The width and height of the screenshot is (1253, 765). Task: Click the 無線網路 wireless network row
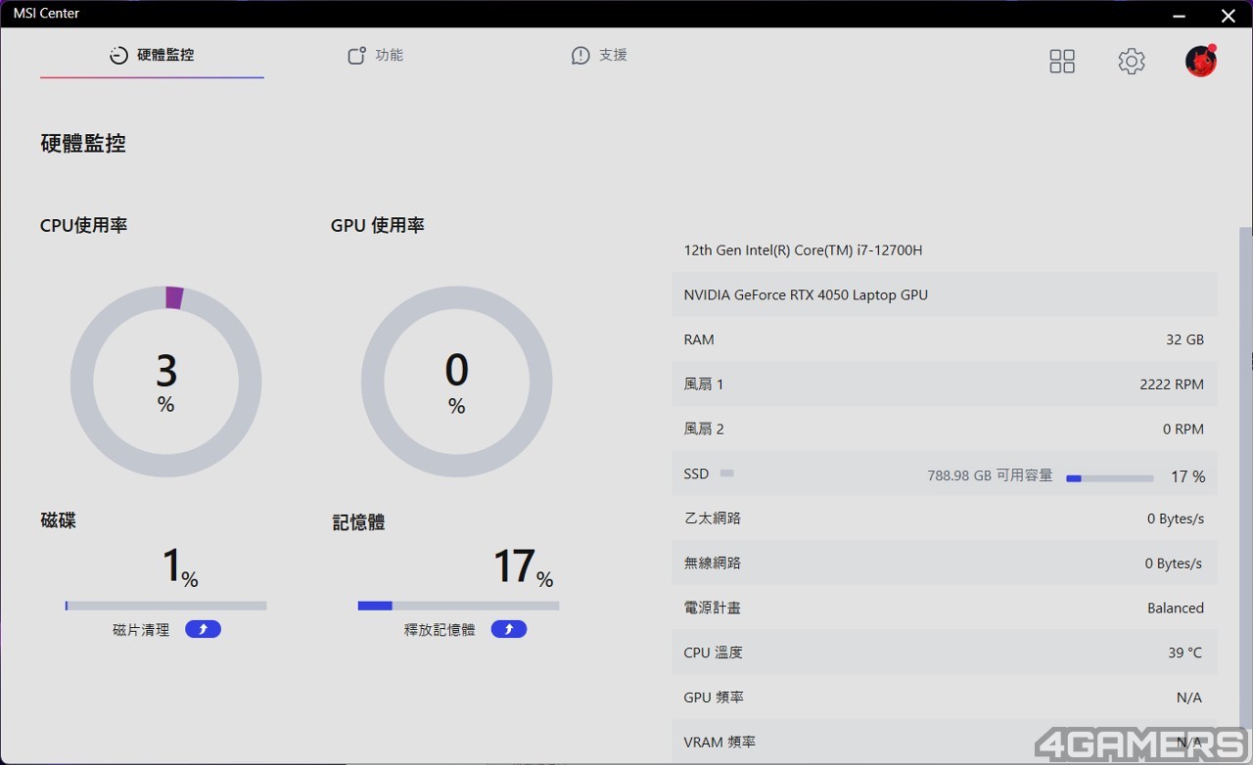click(x=945, y=563)
